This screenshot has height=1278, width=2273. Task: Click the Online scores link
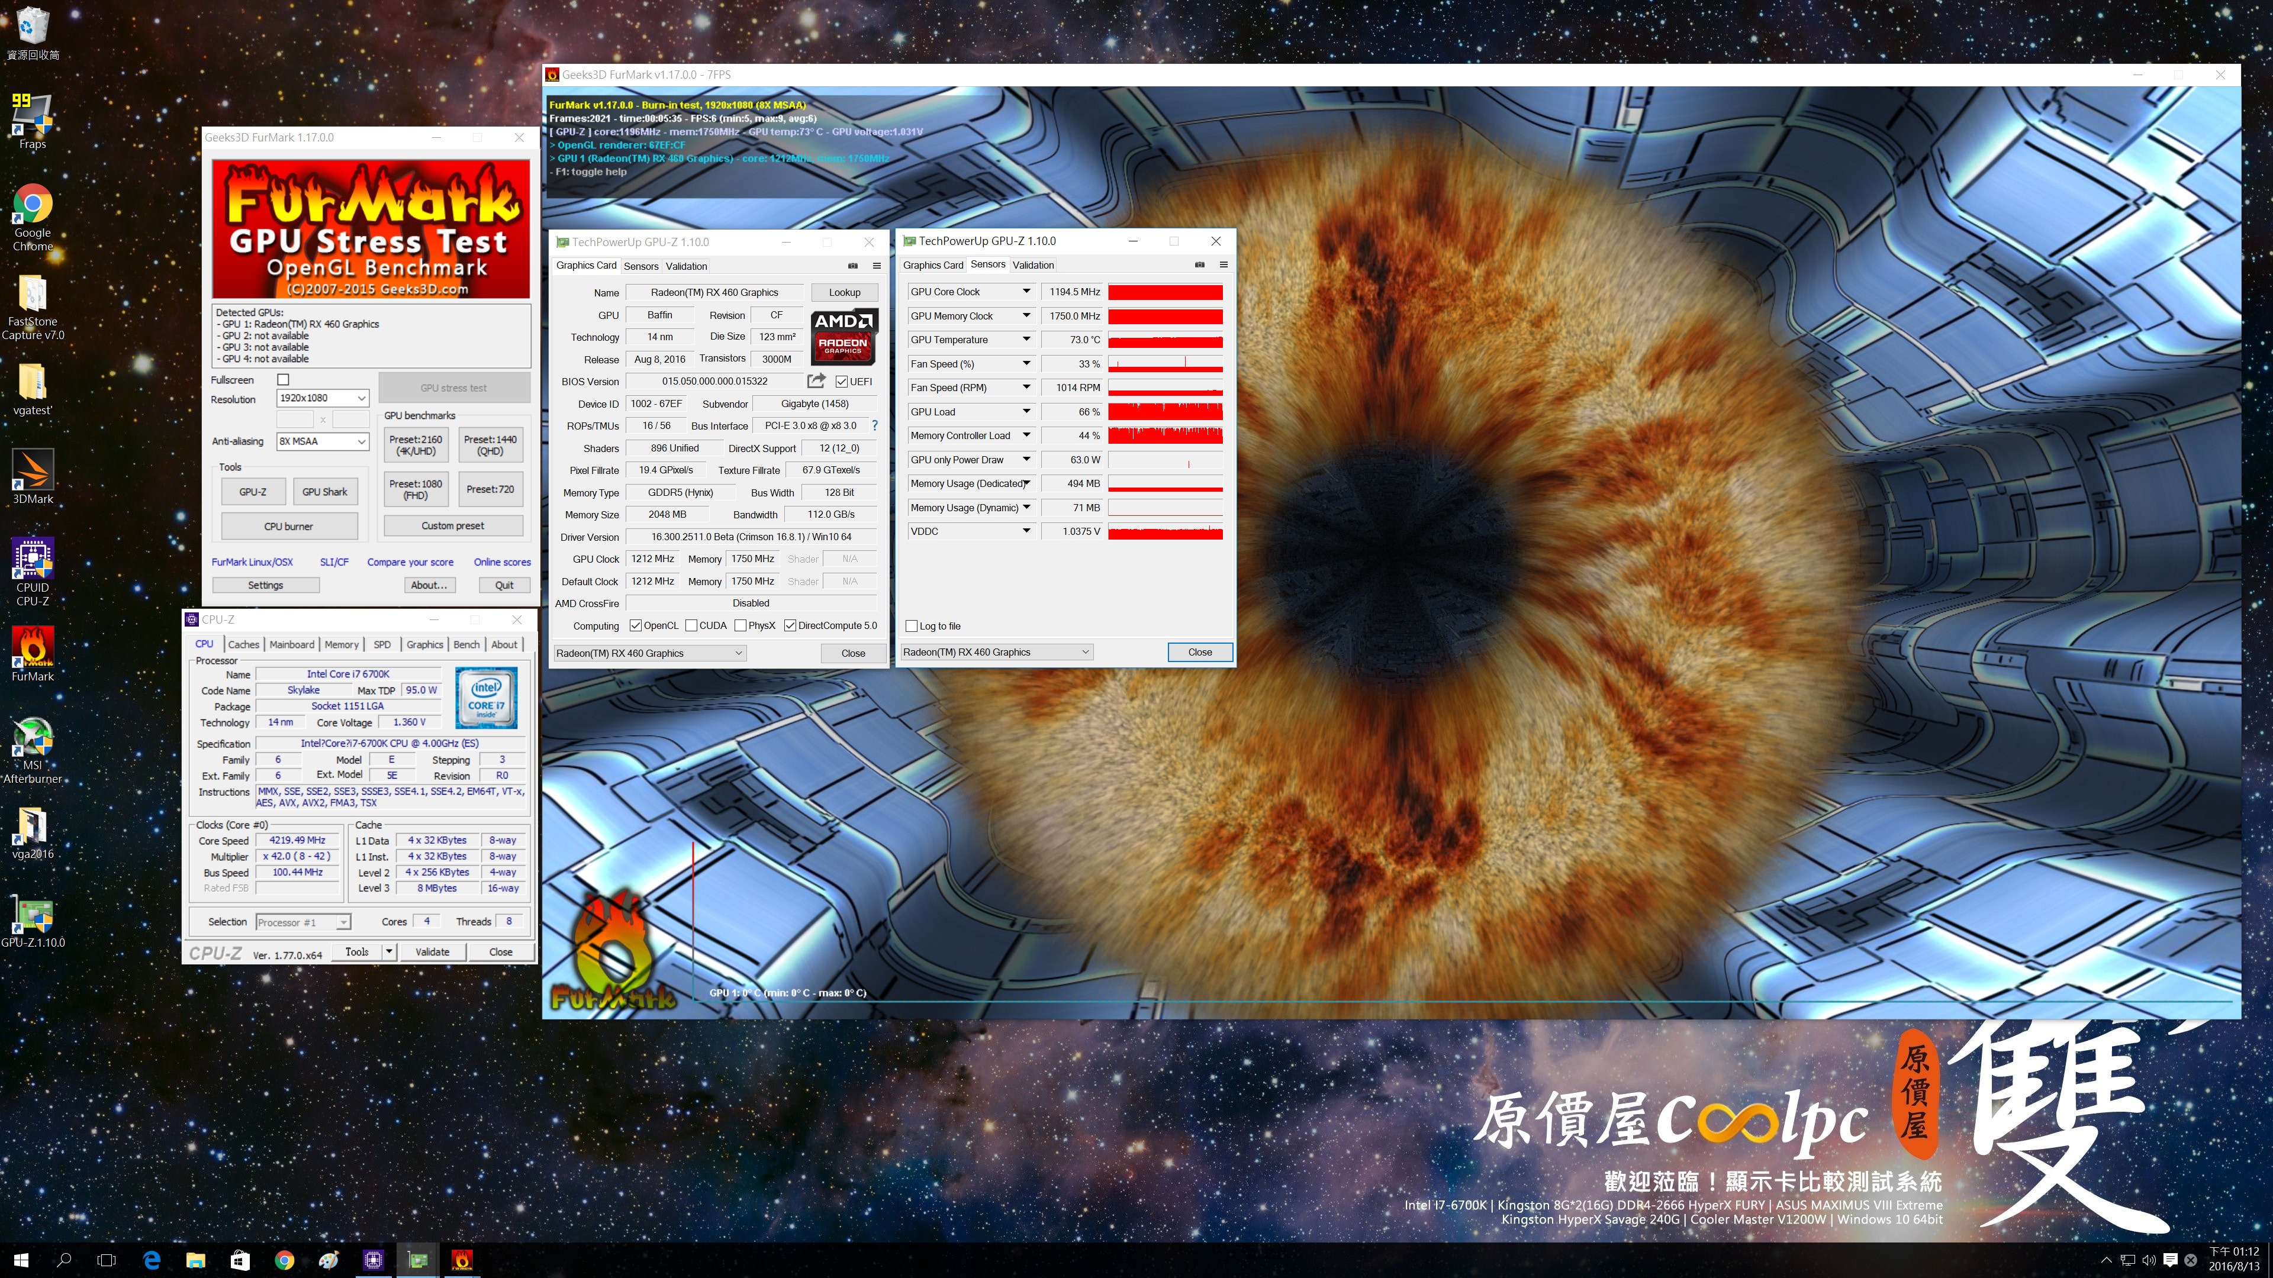click(502, 562)
